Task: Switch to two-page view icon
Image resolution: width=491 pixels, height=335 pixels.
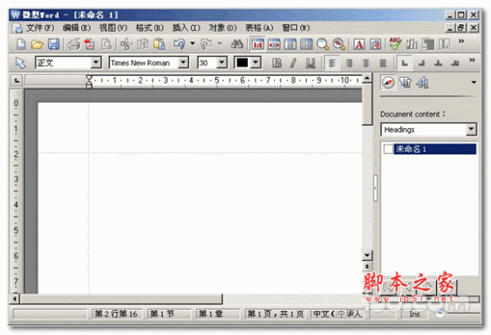Action: tap(307, 44)
